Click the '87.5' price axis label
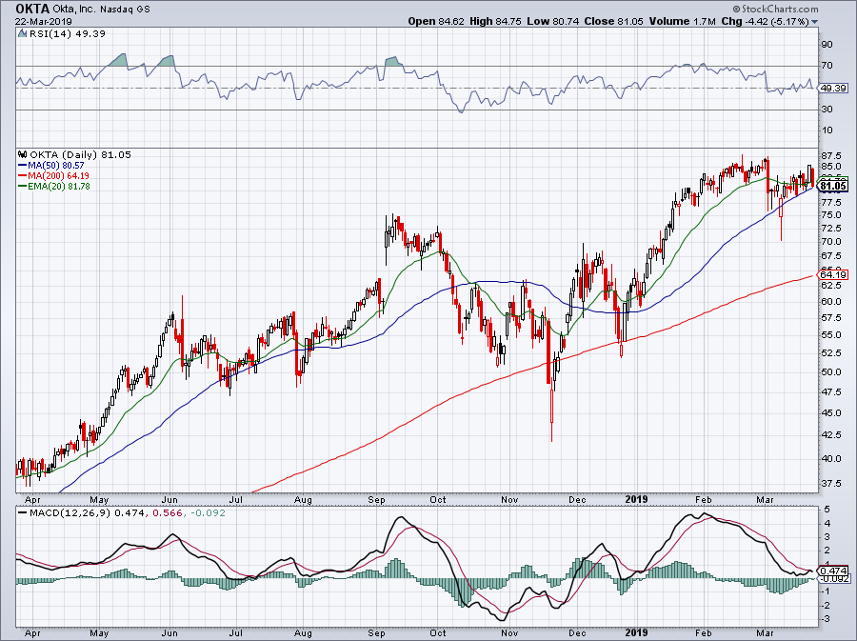The image size is (857, 641). point(830,156)
